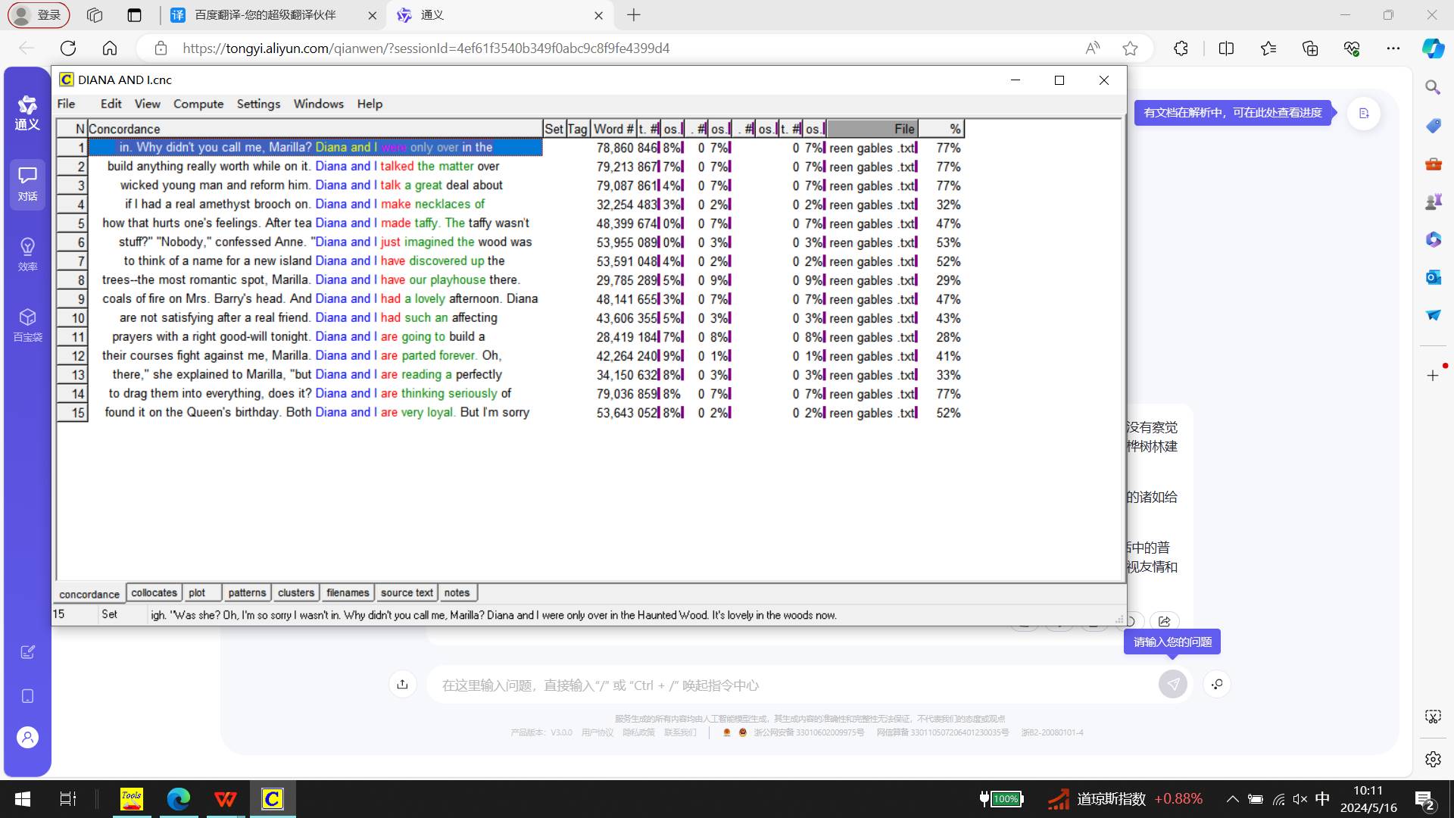Open Edge Copilot icon in toolbar
This screenshot has height=818, width=1454.
coord(1432,48)
